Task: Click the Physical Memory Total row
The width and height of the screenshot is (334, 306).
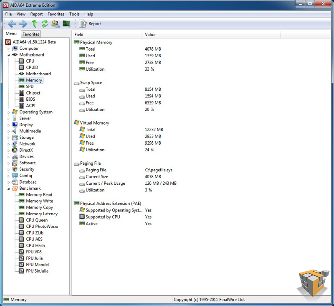Action: [x=120, y=49]
